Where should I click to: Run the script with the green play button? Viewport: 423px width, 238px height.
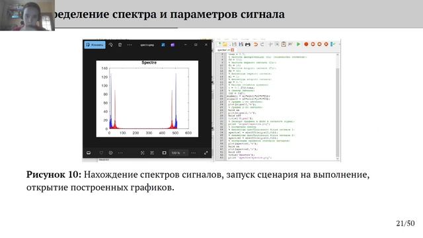[298, 44]
